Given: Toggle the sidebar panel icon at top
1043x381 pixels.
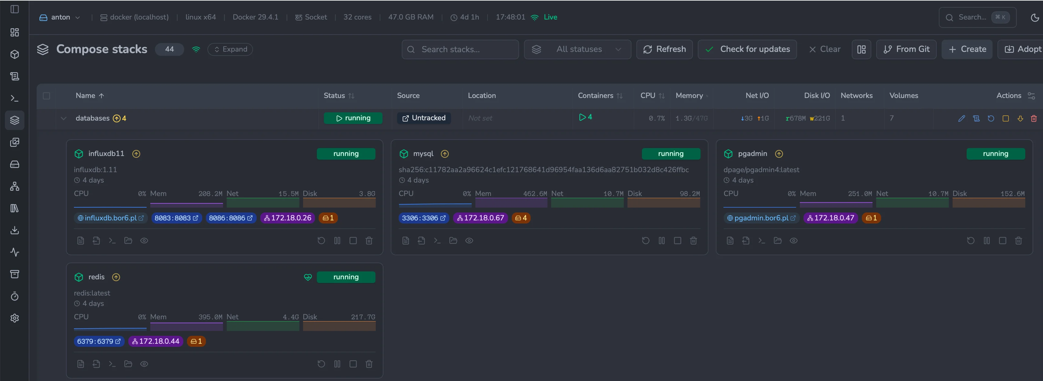Looking at the screenshot, I should 15,9.
